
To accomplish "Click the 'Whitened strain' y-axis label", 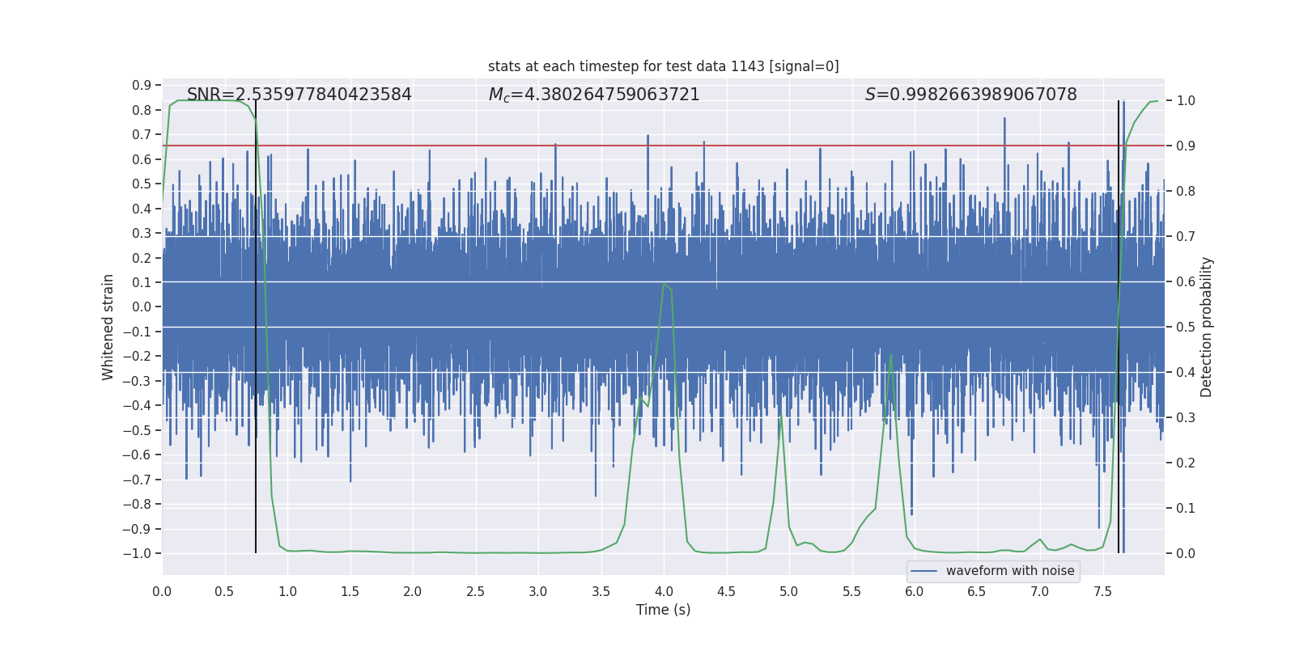I will coord(108,327).
